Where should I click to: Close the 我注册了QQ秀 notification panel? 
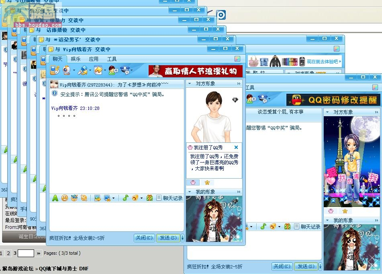point(236,147)
